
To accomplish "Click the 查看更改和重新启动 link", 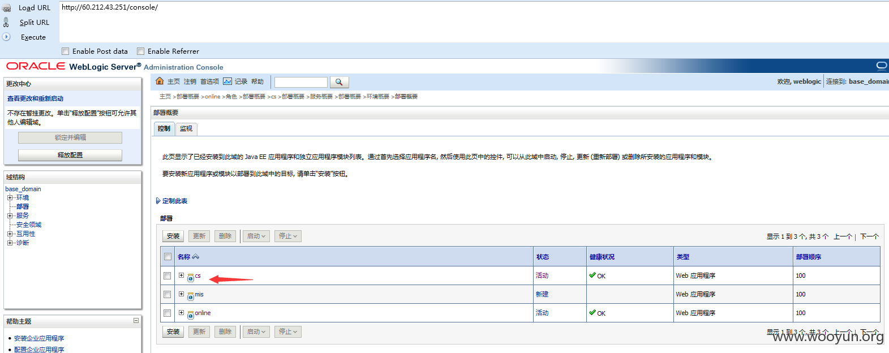I will 35,98.
